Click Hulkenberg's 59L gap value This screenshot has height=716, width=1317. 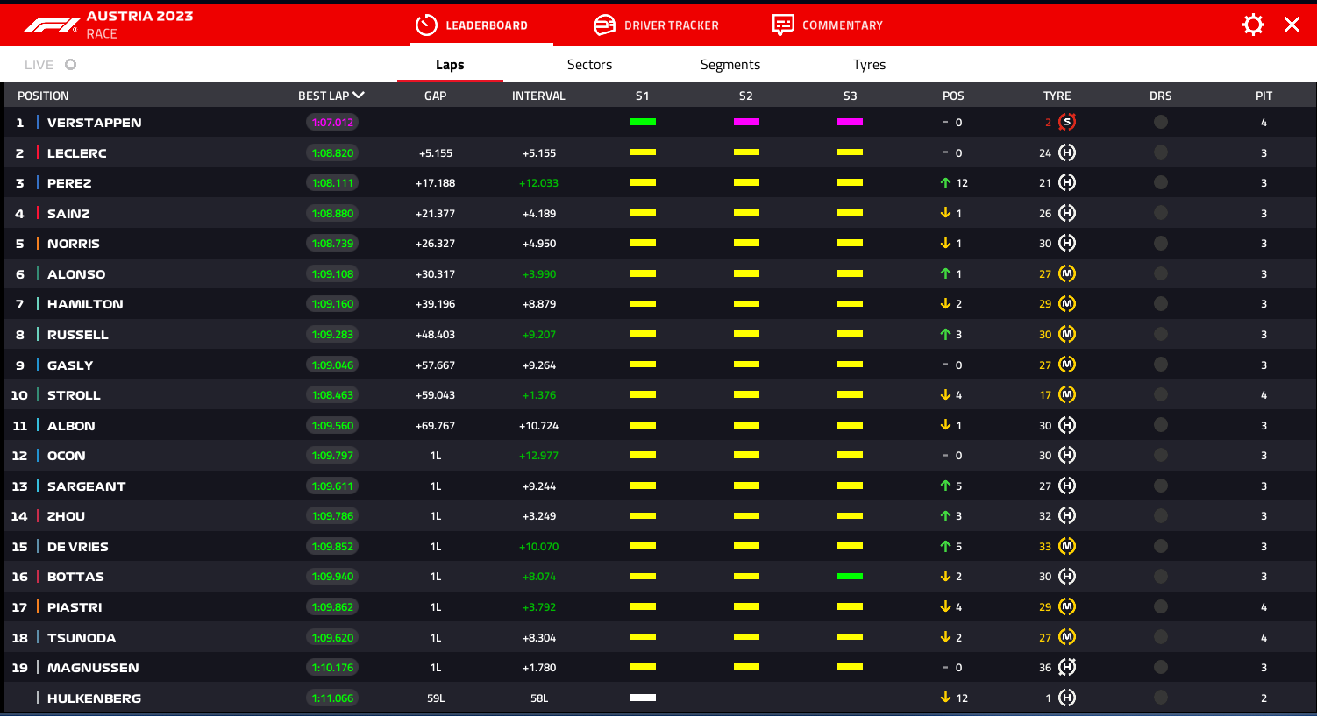point(436,698)
